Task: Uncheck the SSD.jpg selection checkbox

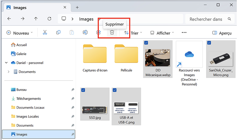Action: click(83, 90)
